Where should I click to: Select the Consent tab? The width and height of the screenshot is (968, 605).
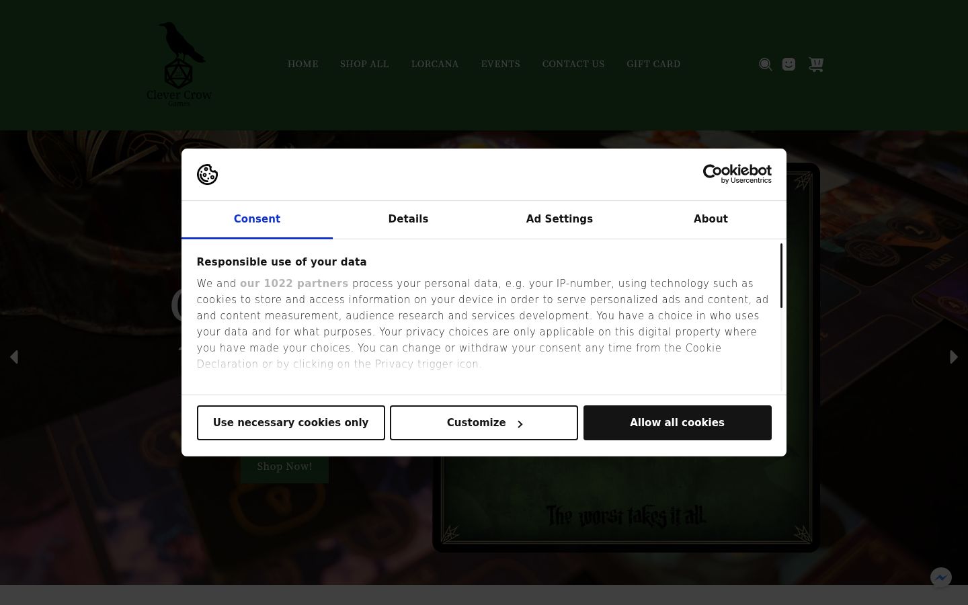pyautogui.click(x=257, y=219)
